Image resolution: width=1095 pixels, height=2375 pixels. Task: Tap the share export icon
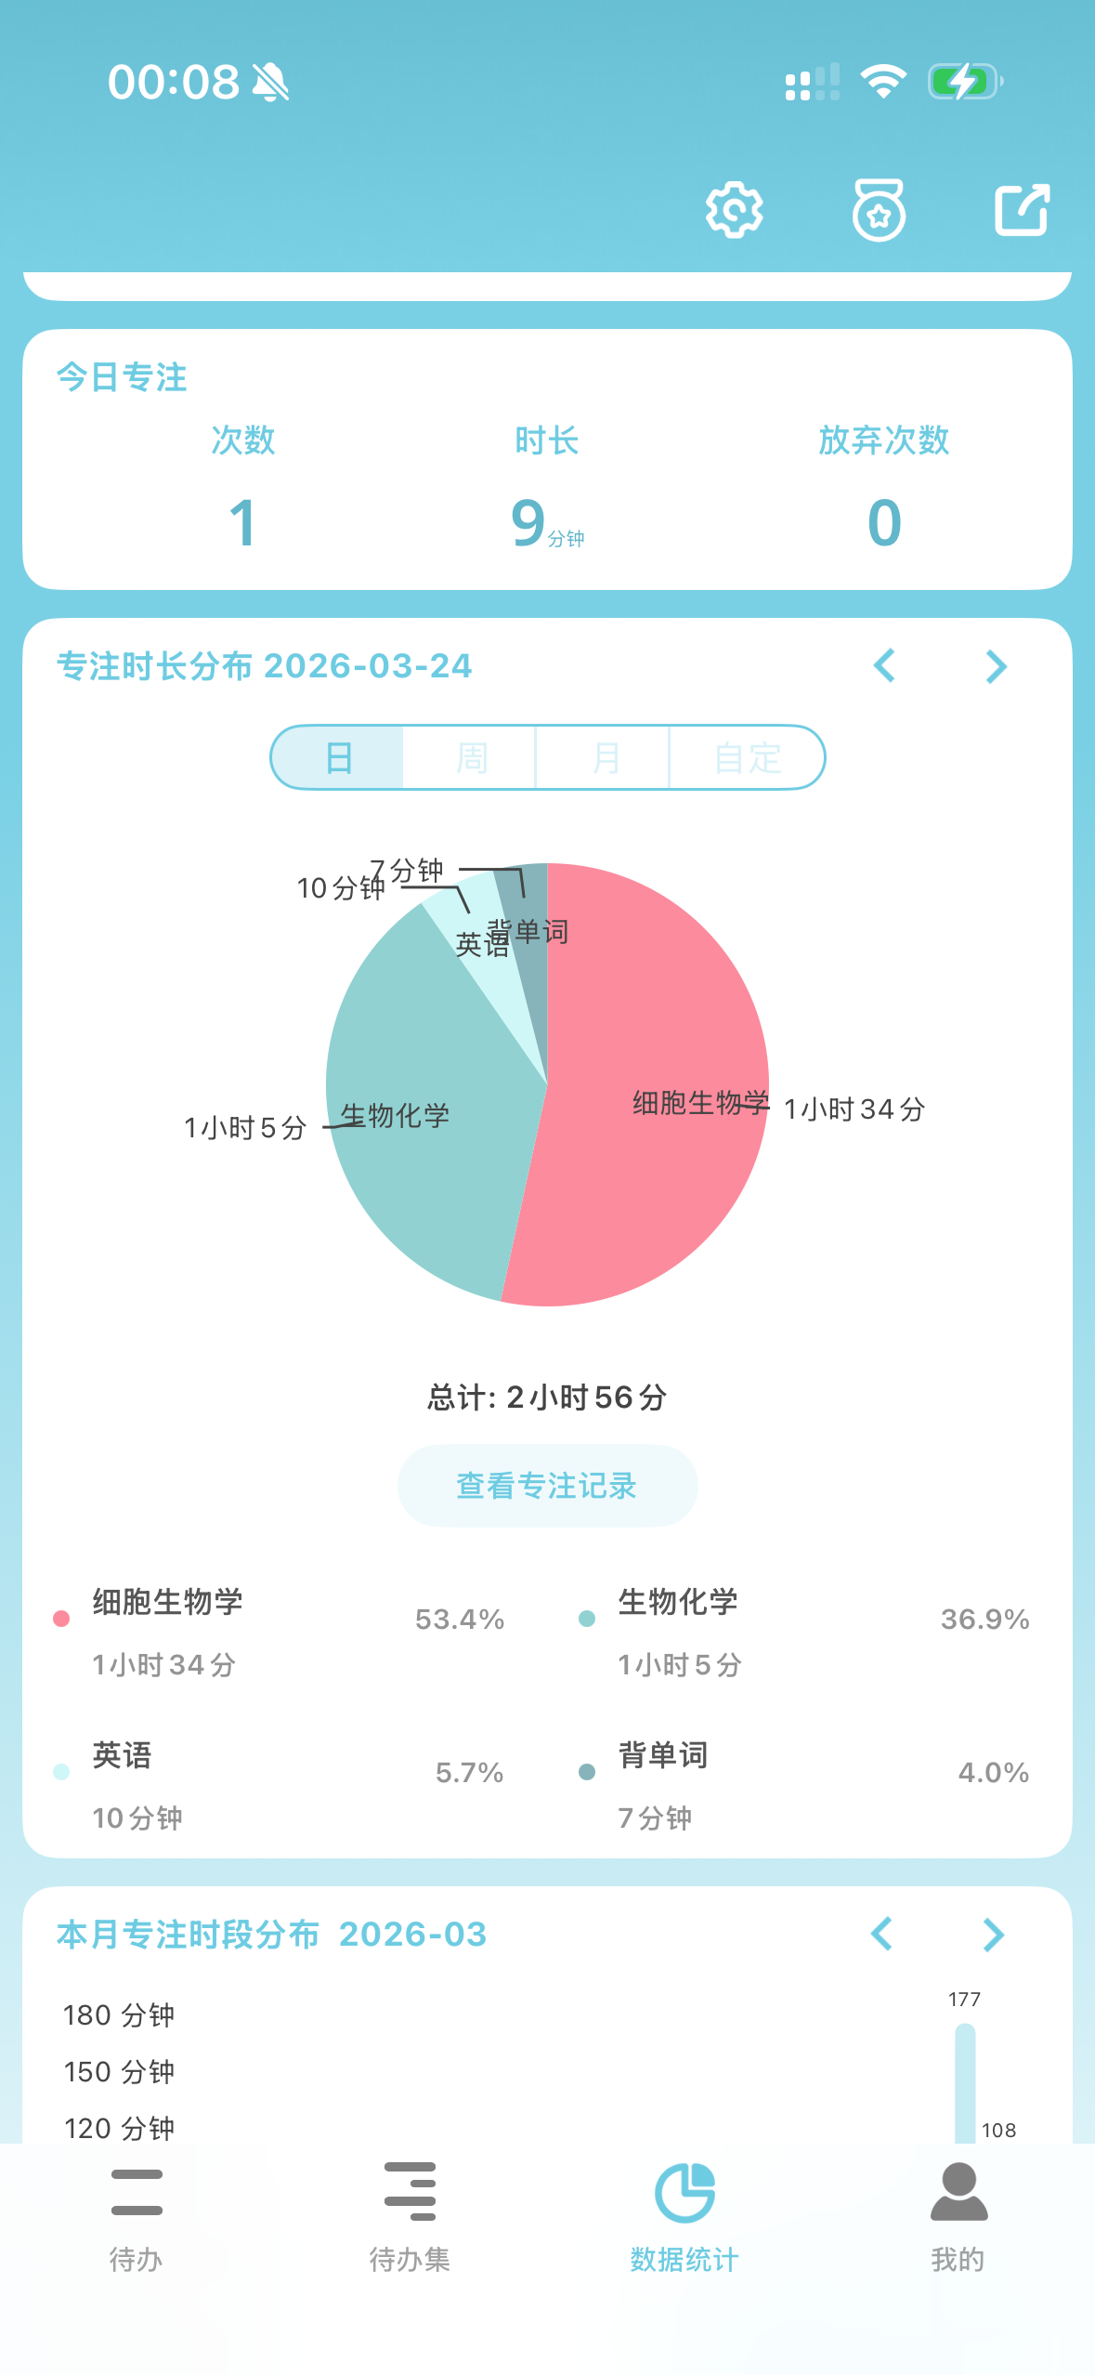(1022, 210)
